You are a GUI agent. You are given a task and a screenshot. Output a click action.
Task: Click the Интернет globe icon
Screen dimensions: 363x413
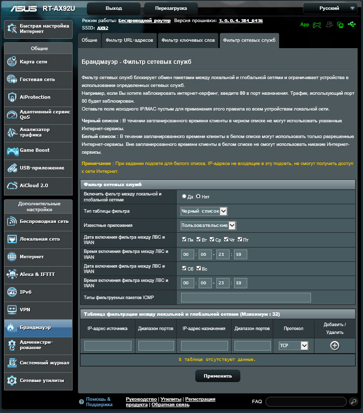pos(12,256)
